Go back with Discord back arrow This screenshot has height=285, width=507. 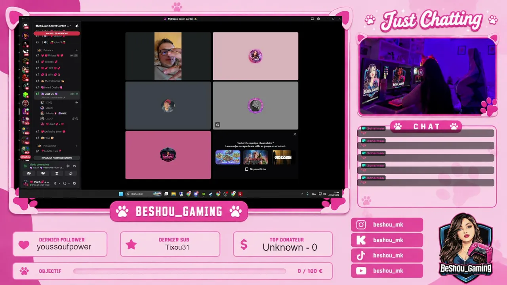click(x=23, y=19)
